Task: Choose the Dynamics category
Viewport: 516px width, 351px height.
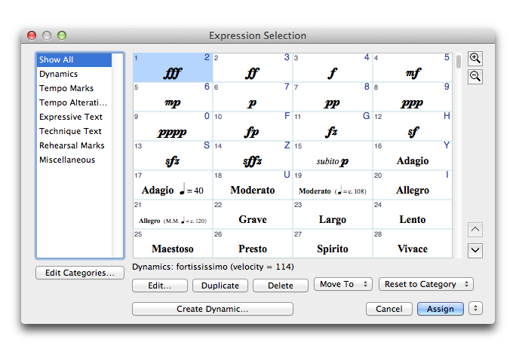Action: click(x=74, y=74)
